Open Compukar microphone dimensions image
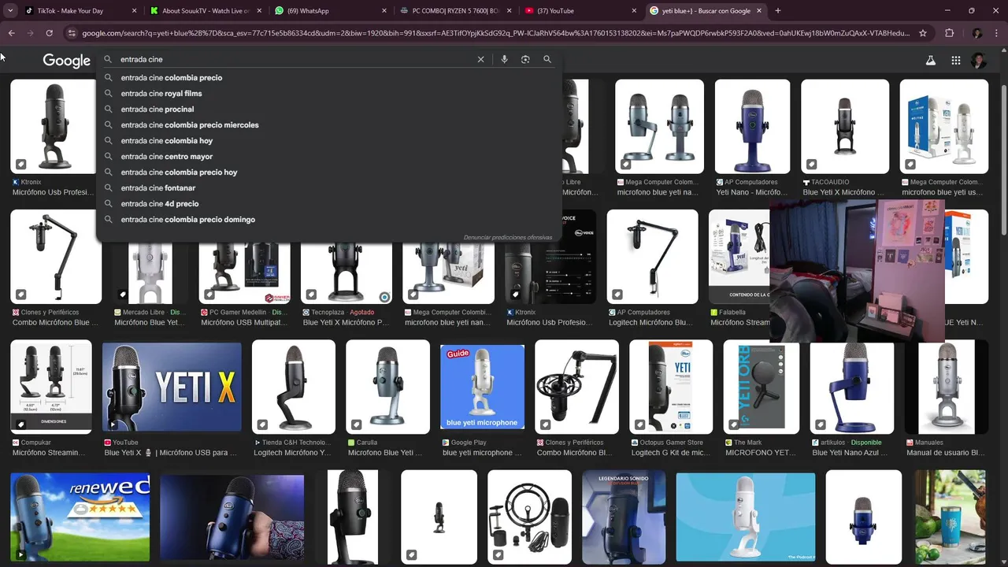The image size is (1008, 567). click(x=51, y=387)
